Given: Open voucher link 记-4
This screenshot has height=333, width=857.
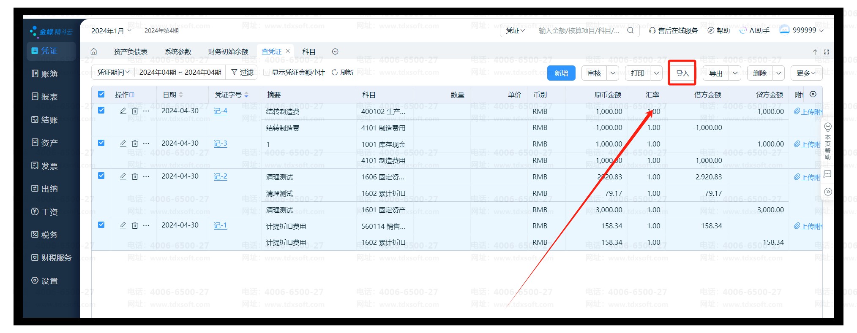Looking at the screenshot, I should pos(220,111).
